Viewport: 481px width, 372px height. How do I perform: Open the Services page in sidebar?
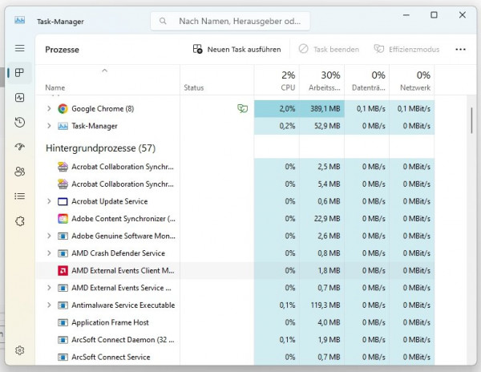coord(20,220)
